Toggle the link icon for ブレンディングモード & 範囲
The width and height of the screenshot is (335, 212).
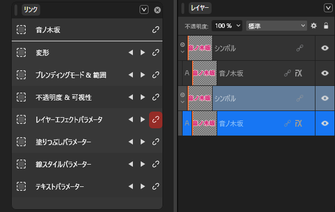click(156, 75)
